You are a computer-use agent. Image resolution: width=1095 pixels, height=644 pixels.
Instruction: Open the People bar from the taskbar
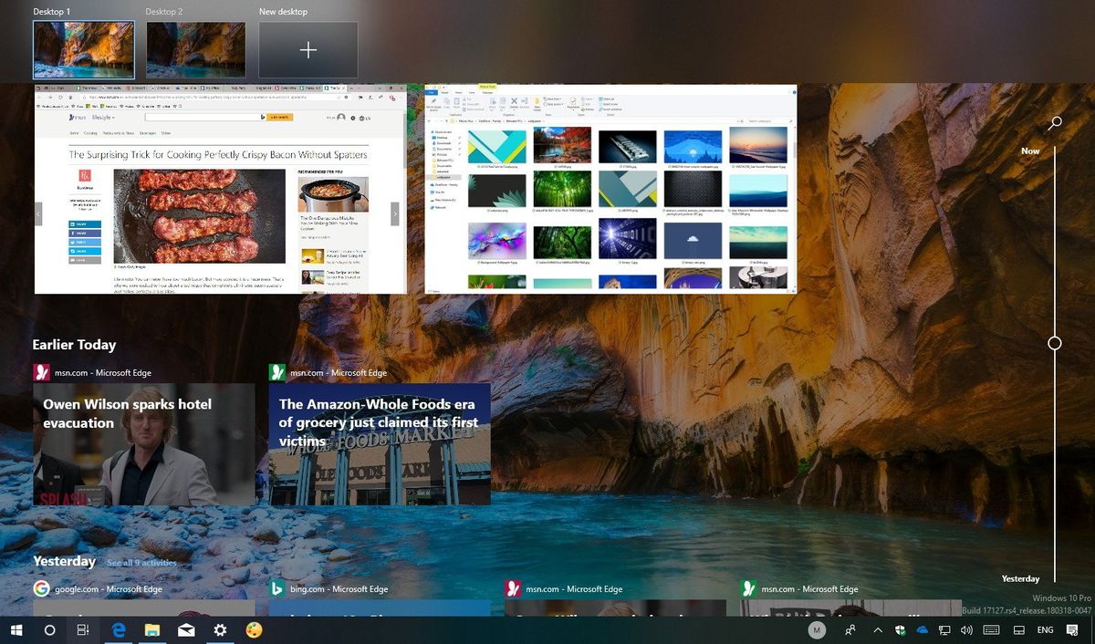[x=850, y=629]
